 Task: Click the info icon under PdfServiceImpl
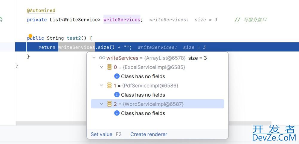coord(117,95)
